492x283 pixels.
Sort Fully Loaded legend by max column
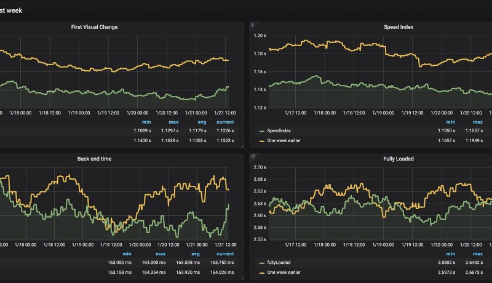point(478,254)
